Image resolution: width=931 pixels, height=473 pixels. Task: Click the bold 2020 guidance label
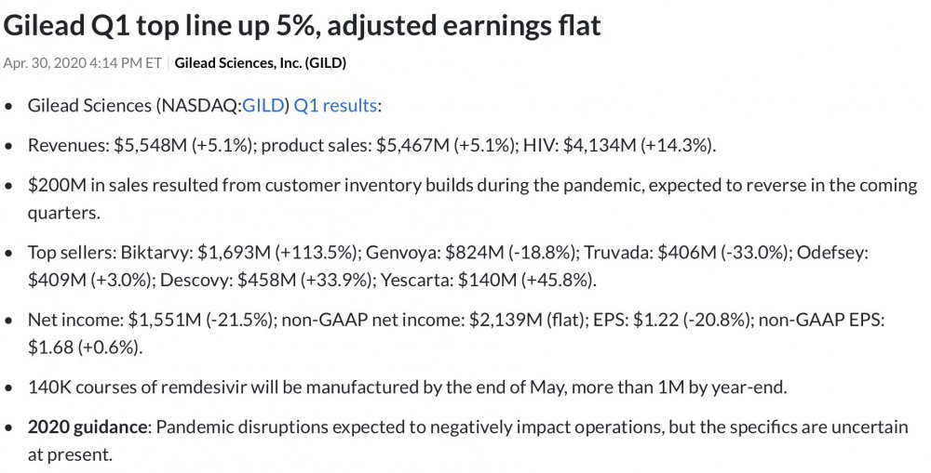88,427
